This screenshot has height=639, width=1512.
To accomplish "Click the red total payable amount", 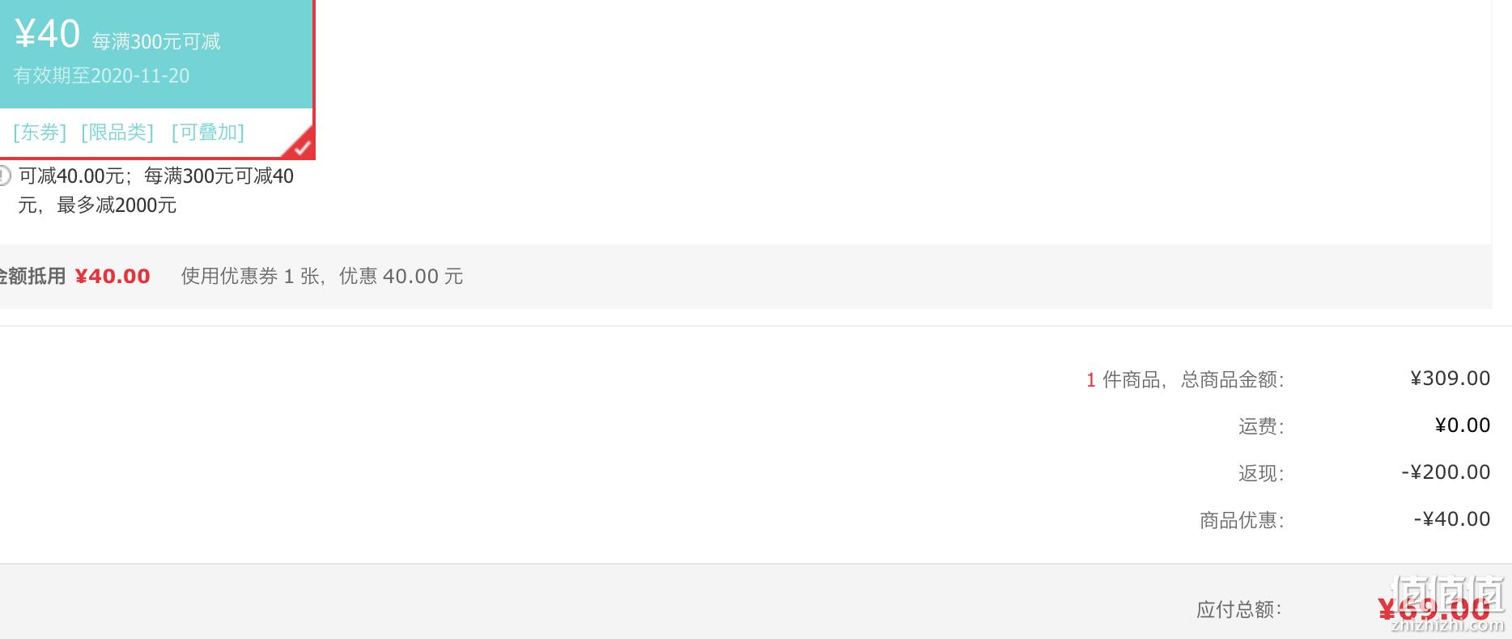I will click(1433, 609).
